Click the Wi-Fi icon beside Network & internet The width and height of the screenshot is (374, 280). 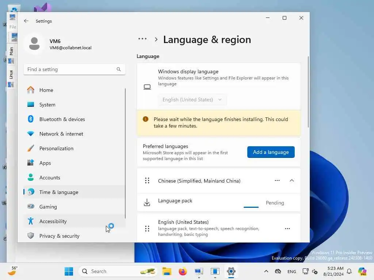(x=31, y=133)
